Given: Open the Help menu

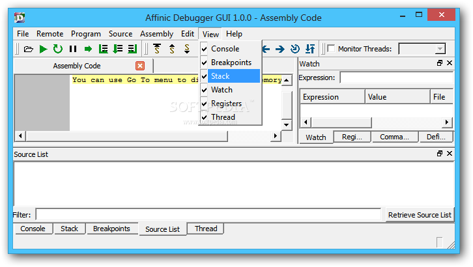Looking at the screenshot, I should (x=234, y=34).
